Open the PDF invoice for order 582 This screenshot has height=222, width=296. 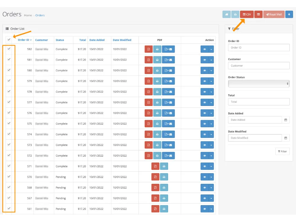click(149, 49)
